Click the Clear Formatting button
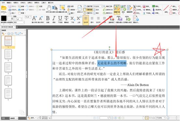Screen dimensions: 180x121 (x=111, y=19)
